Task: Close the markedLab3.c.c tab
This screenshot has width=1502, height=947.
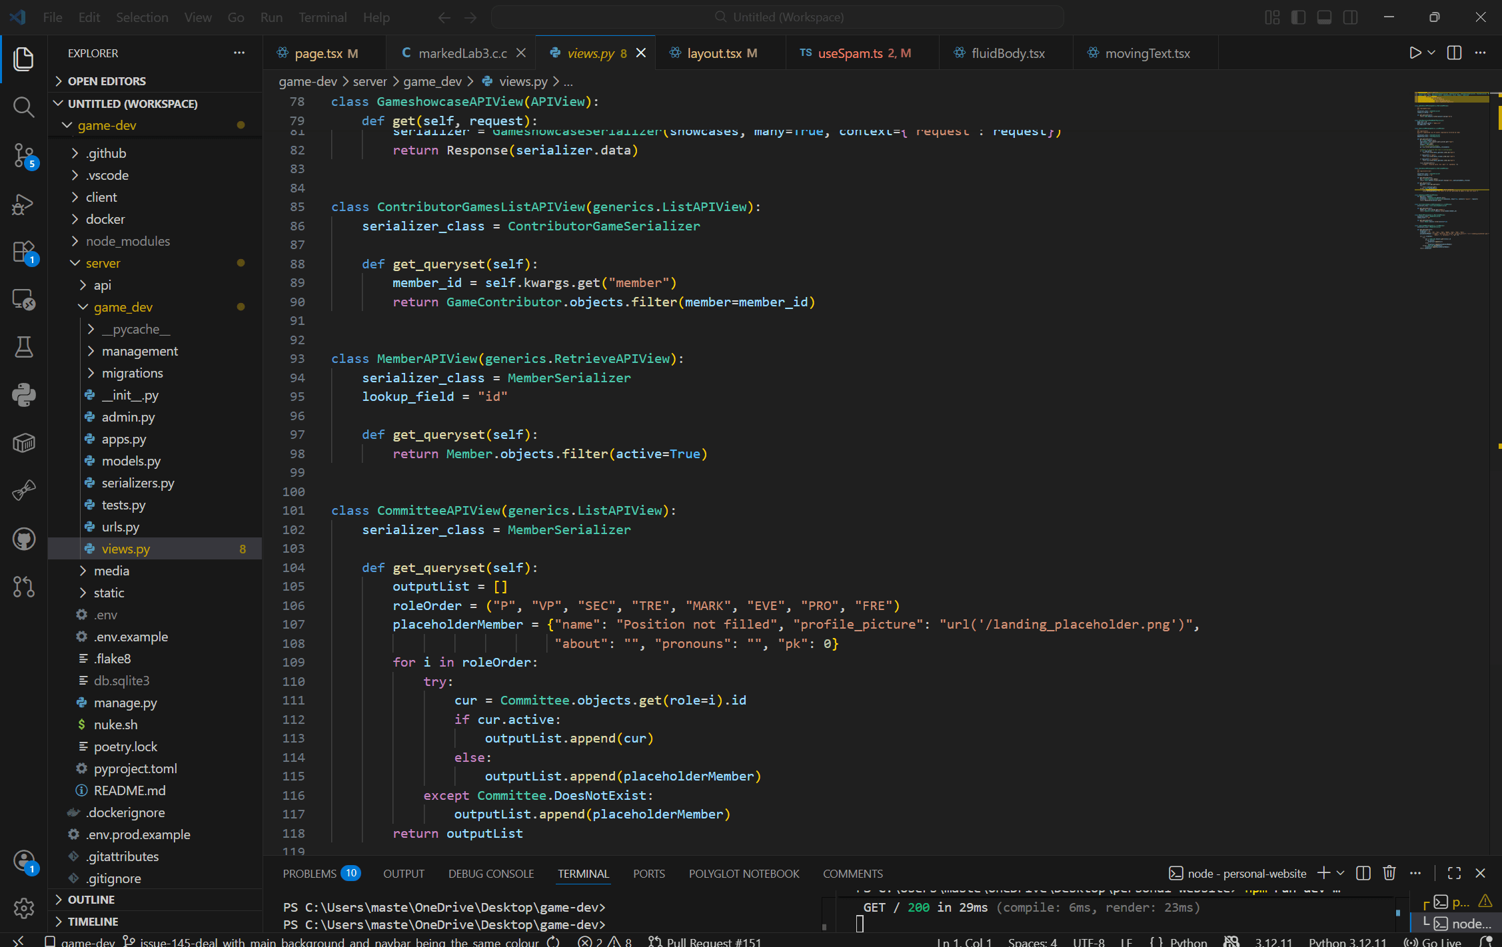Action: click(x=521, y=53)
